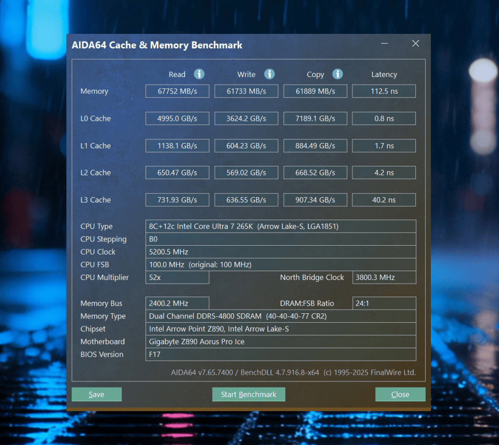Click the North Bridge Clock value
The width and height of the screenshot is (499, 445).
pyautogui.click(x=384, y=277)
